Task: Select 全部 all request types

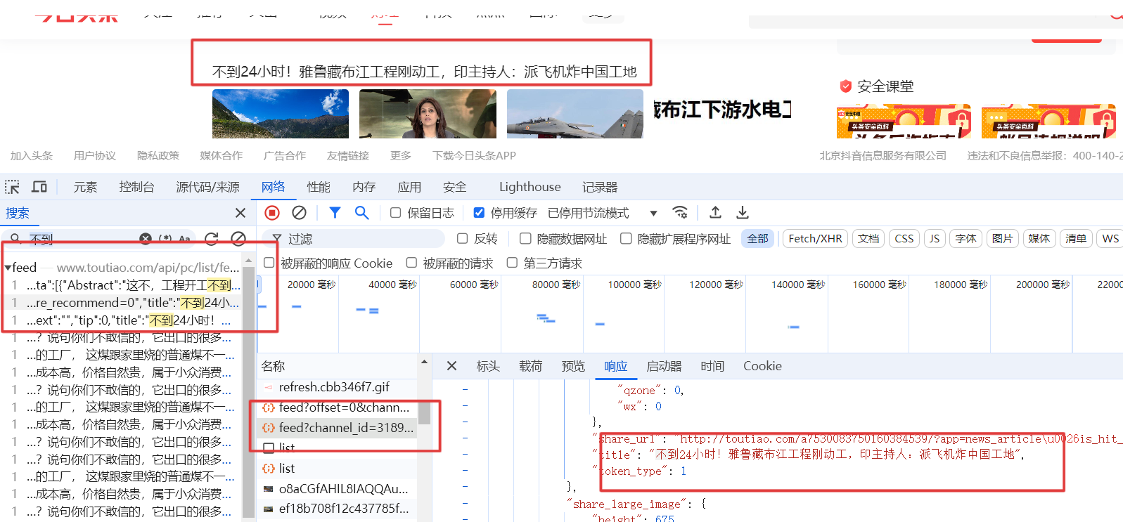Action: click(x=757, y=239)
